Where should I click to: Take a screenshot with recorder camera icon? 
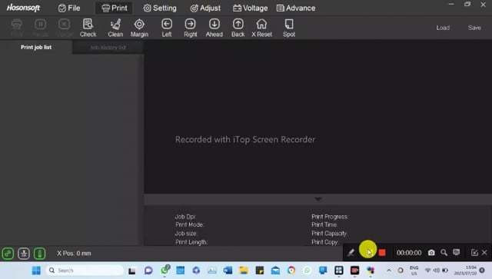[x=431, y=253]
